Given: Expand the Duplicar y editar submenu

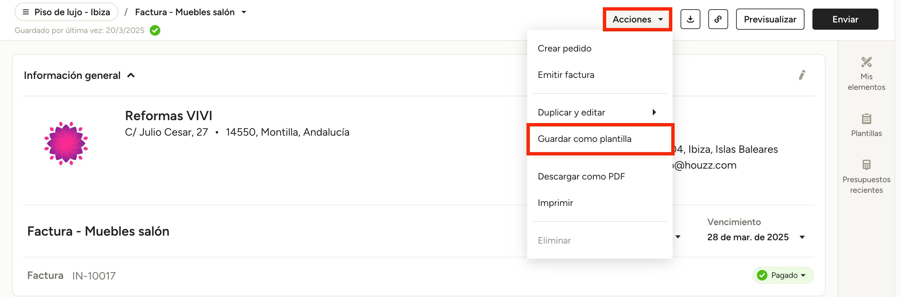Looking at the screenshot, I should (598, 113).
